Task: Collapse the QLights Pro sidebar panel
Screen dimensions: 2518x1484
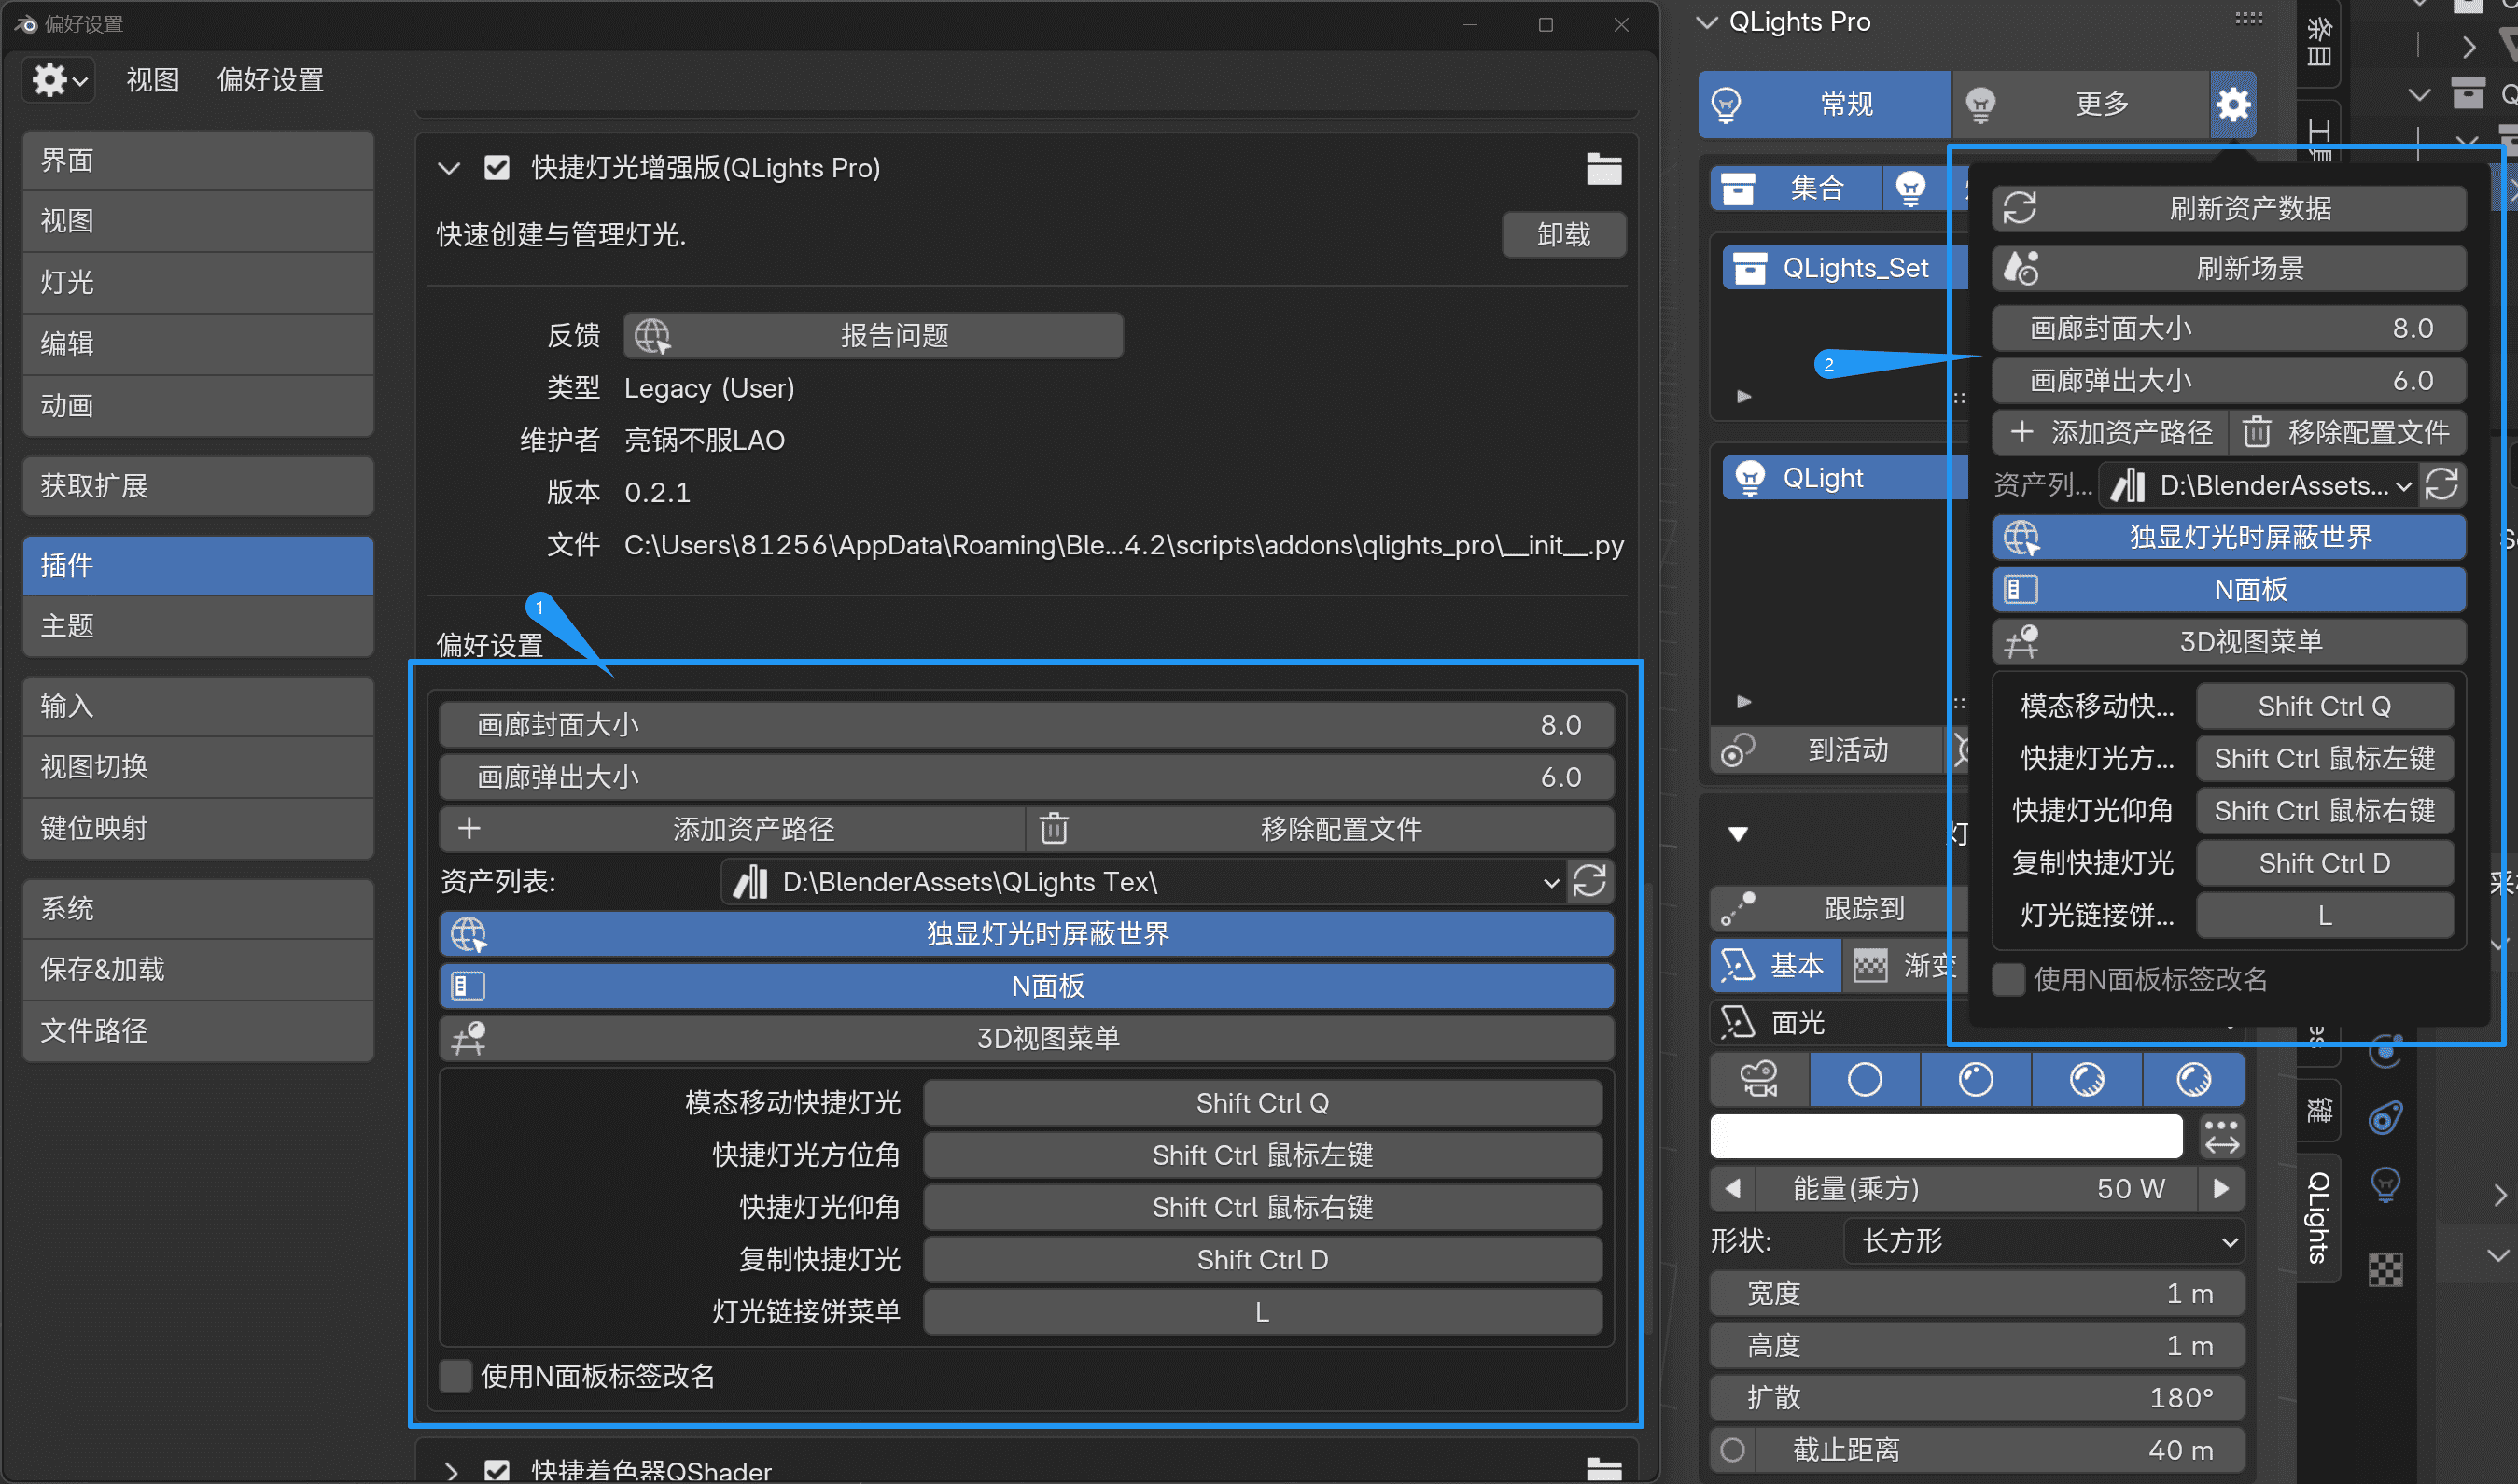Action: coord(1707,22)
